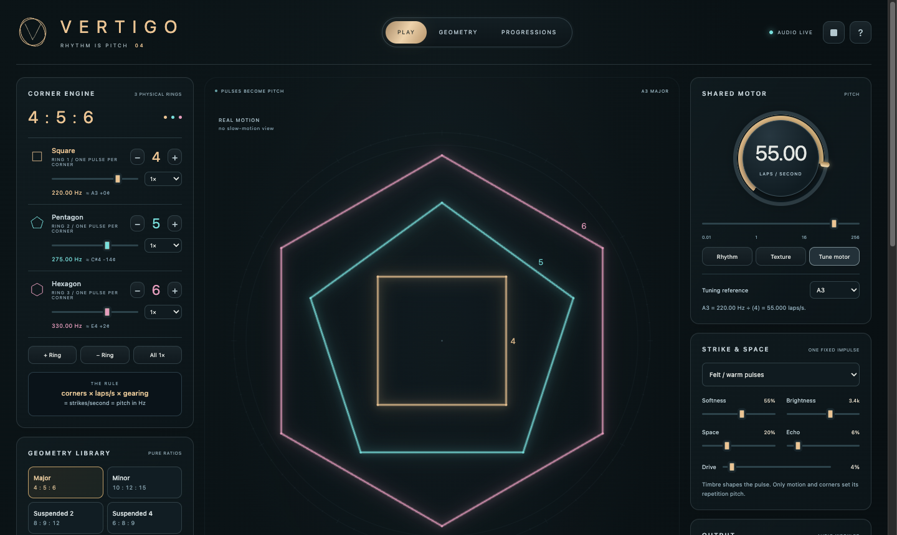The height and width of the screenshot is (535, 897).
Task: Decrease Square corners with minus button
Action: coord(138,157)
